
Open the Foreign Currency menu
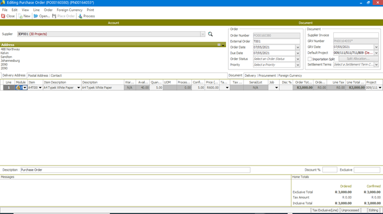tap(70, 10)
